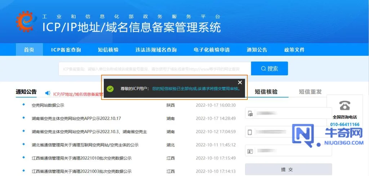
Task: Open ICP备案查询 menu item
Action: pos(66,50)
